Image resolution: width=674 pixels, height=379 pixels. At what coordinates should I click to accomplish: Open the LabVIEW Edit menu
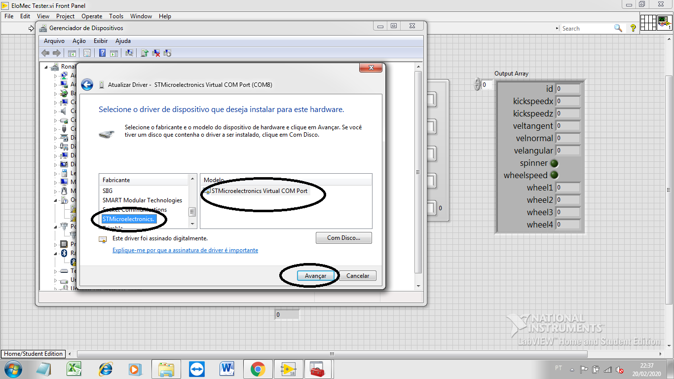point(25,16)
